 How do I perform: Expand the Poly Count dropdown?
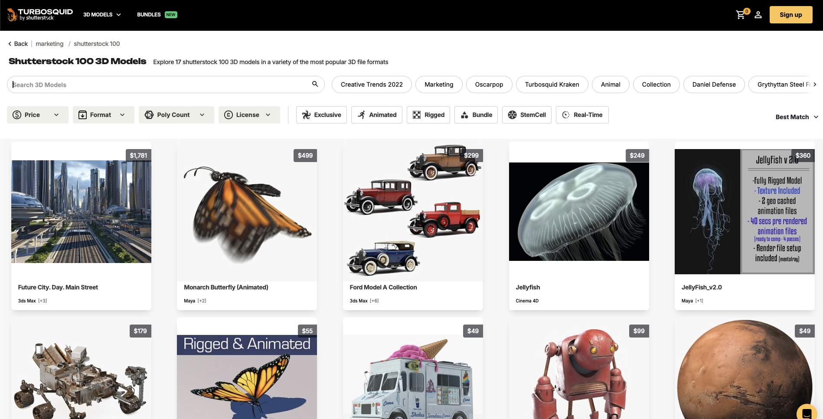click(x=176, y=115)
